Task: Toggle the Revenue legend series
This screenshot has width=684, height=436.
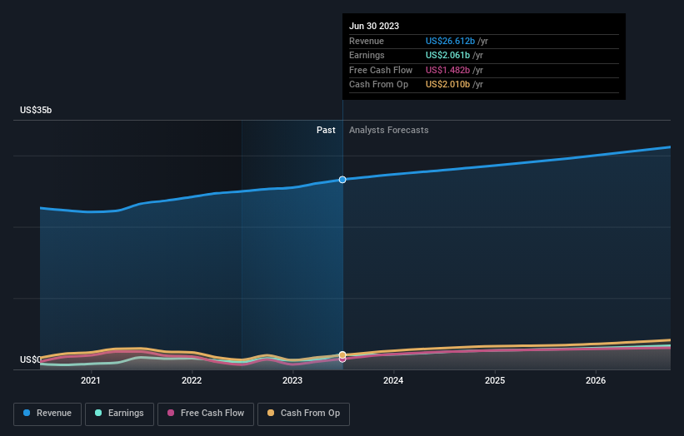Action: click(47, 414)
